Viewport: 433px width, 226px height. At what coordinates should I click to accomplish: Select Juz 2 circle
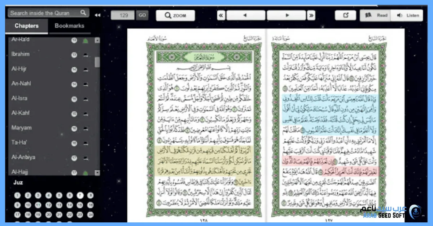(x=28, y=195)
